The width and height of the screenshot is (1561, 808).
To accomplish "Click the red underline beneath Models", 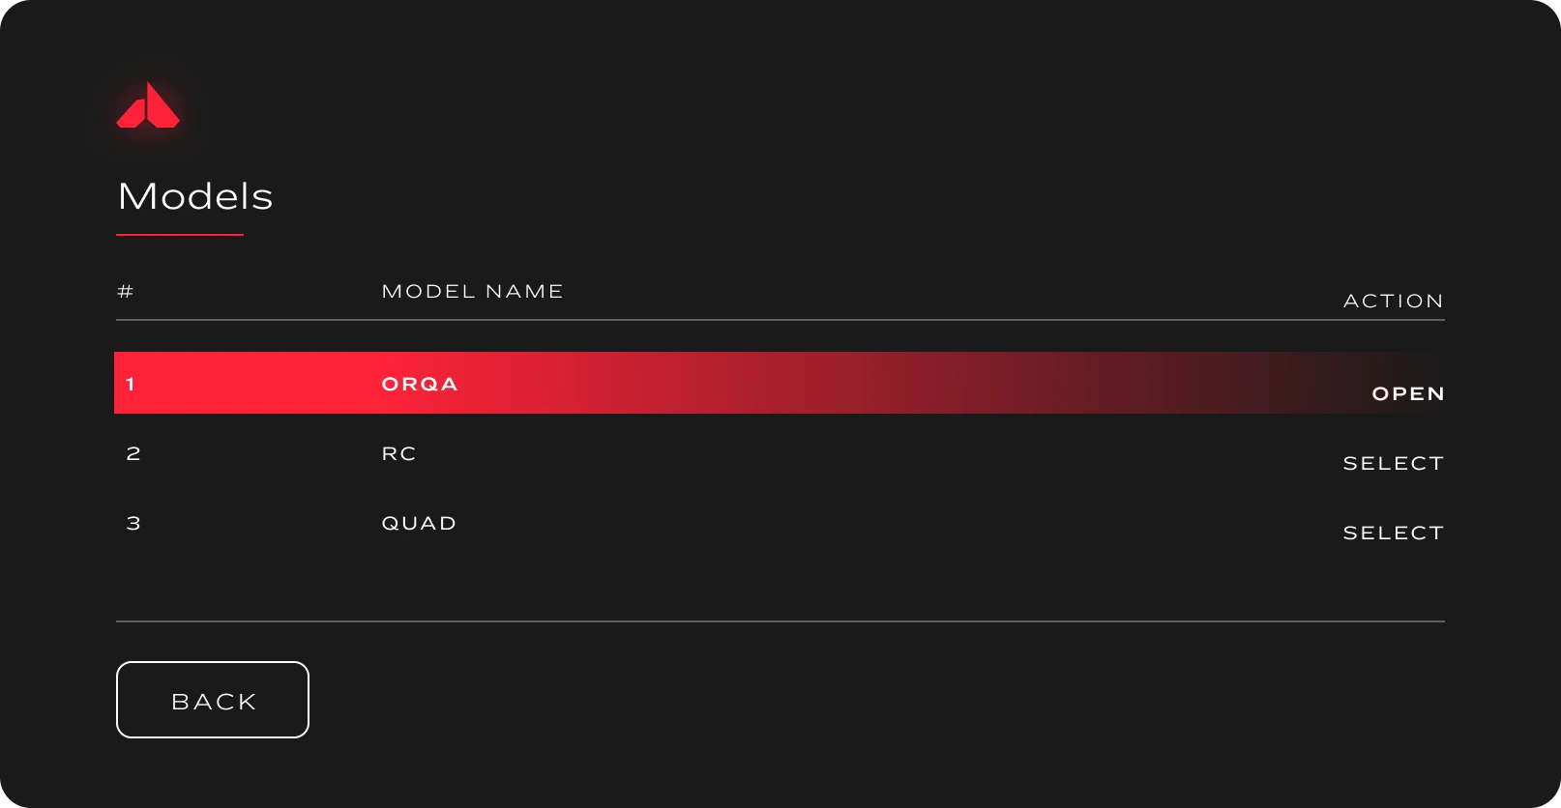I will coord(180,234).
